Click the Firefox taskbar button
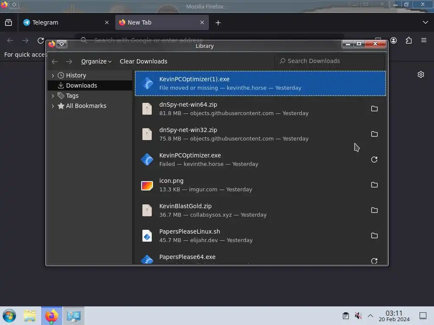Image resolution: width=434 pixels, height=325 pixels. point(52,316)
